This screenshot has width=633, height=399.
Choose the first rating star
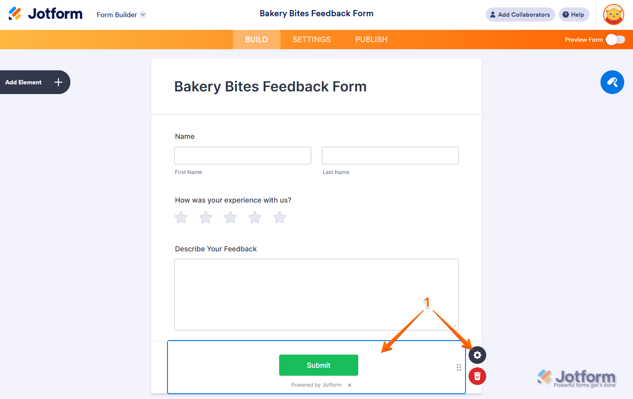[x=181, y=218]
